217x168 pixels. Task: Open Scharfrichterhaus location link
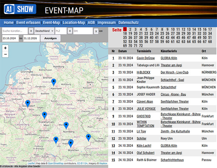(x=172, y=160)
